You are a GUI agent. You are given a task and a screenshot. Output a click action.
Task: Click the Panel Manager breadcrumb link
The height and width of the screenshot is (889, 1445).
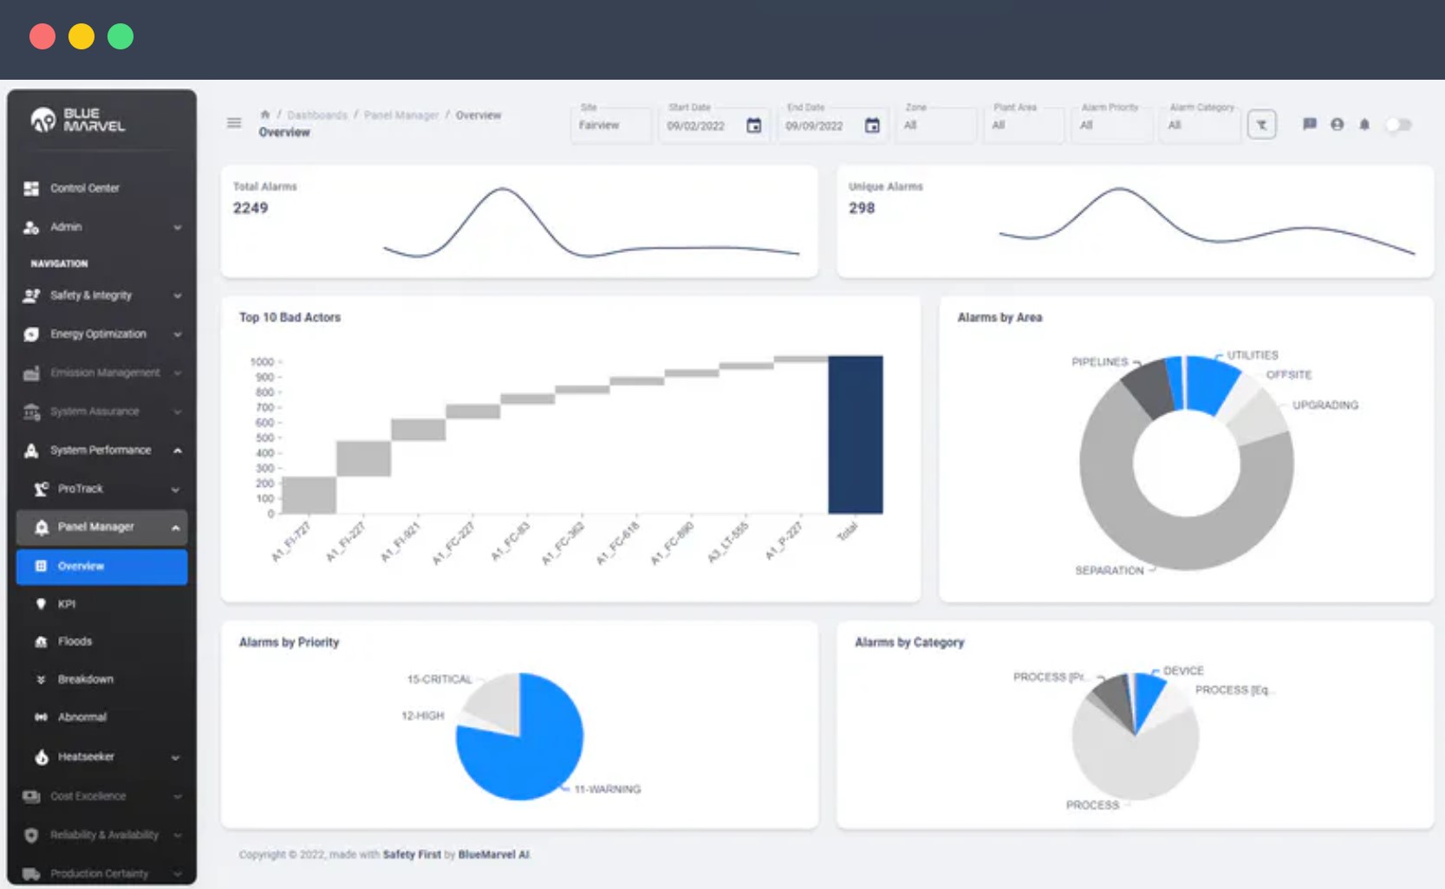tap(401, 115)
